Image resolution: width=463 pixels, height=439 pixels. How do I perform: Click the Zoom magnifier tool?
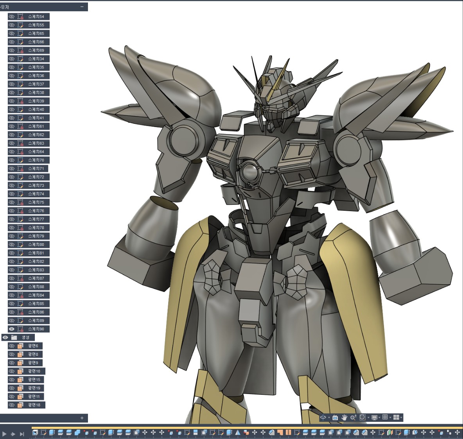tap(353, 417)
